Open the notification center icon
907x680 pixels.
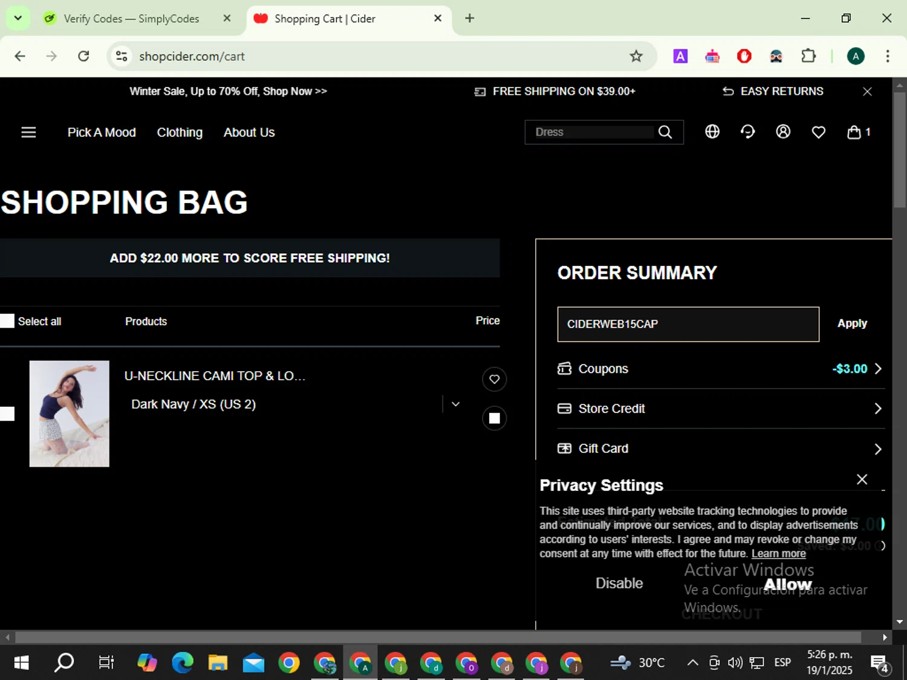(x=879, y=663)
